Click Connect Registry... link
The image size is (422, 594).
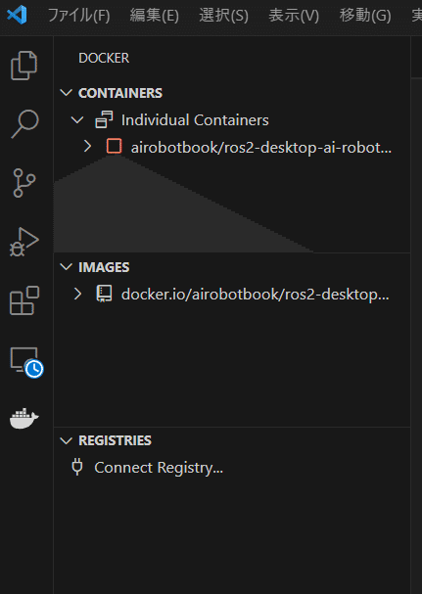[x=159, y=468]
